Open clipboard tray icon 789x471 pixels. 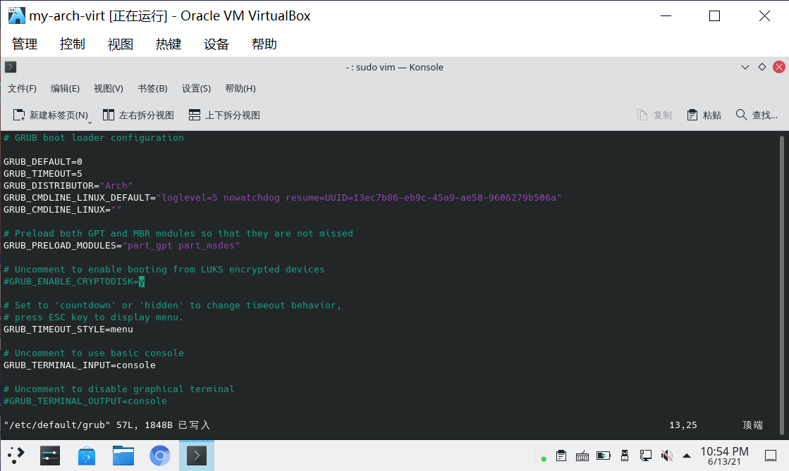(x=561, y=456)
